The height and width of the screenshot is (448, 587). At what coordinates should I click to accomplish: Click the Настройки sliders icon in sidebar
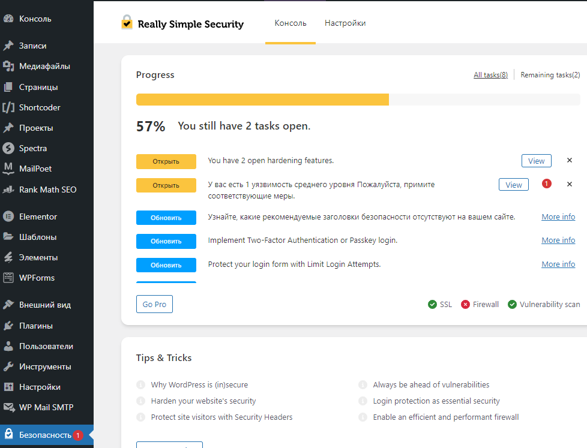tap(8, 387)
